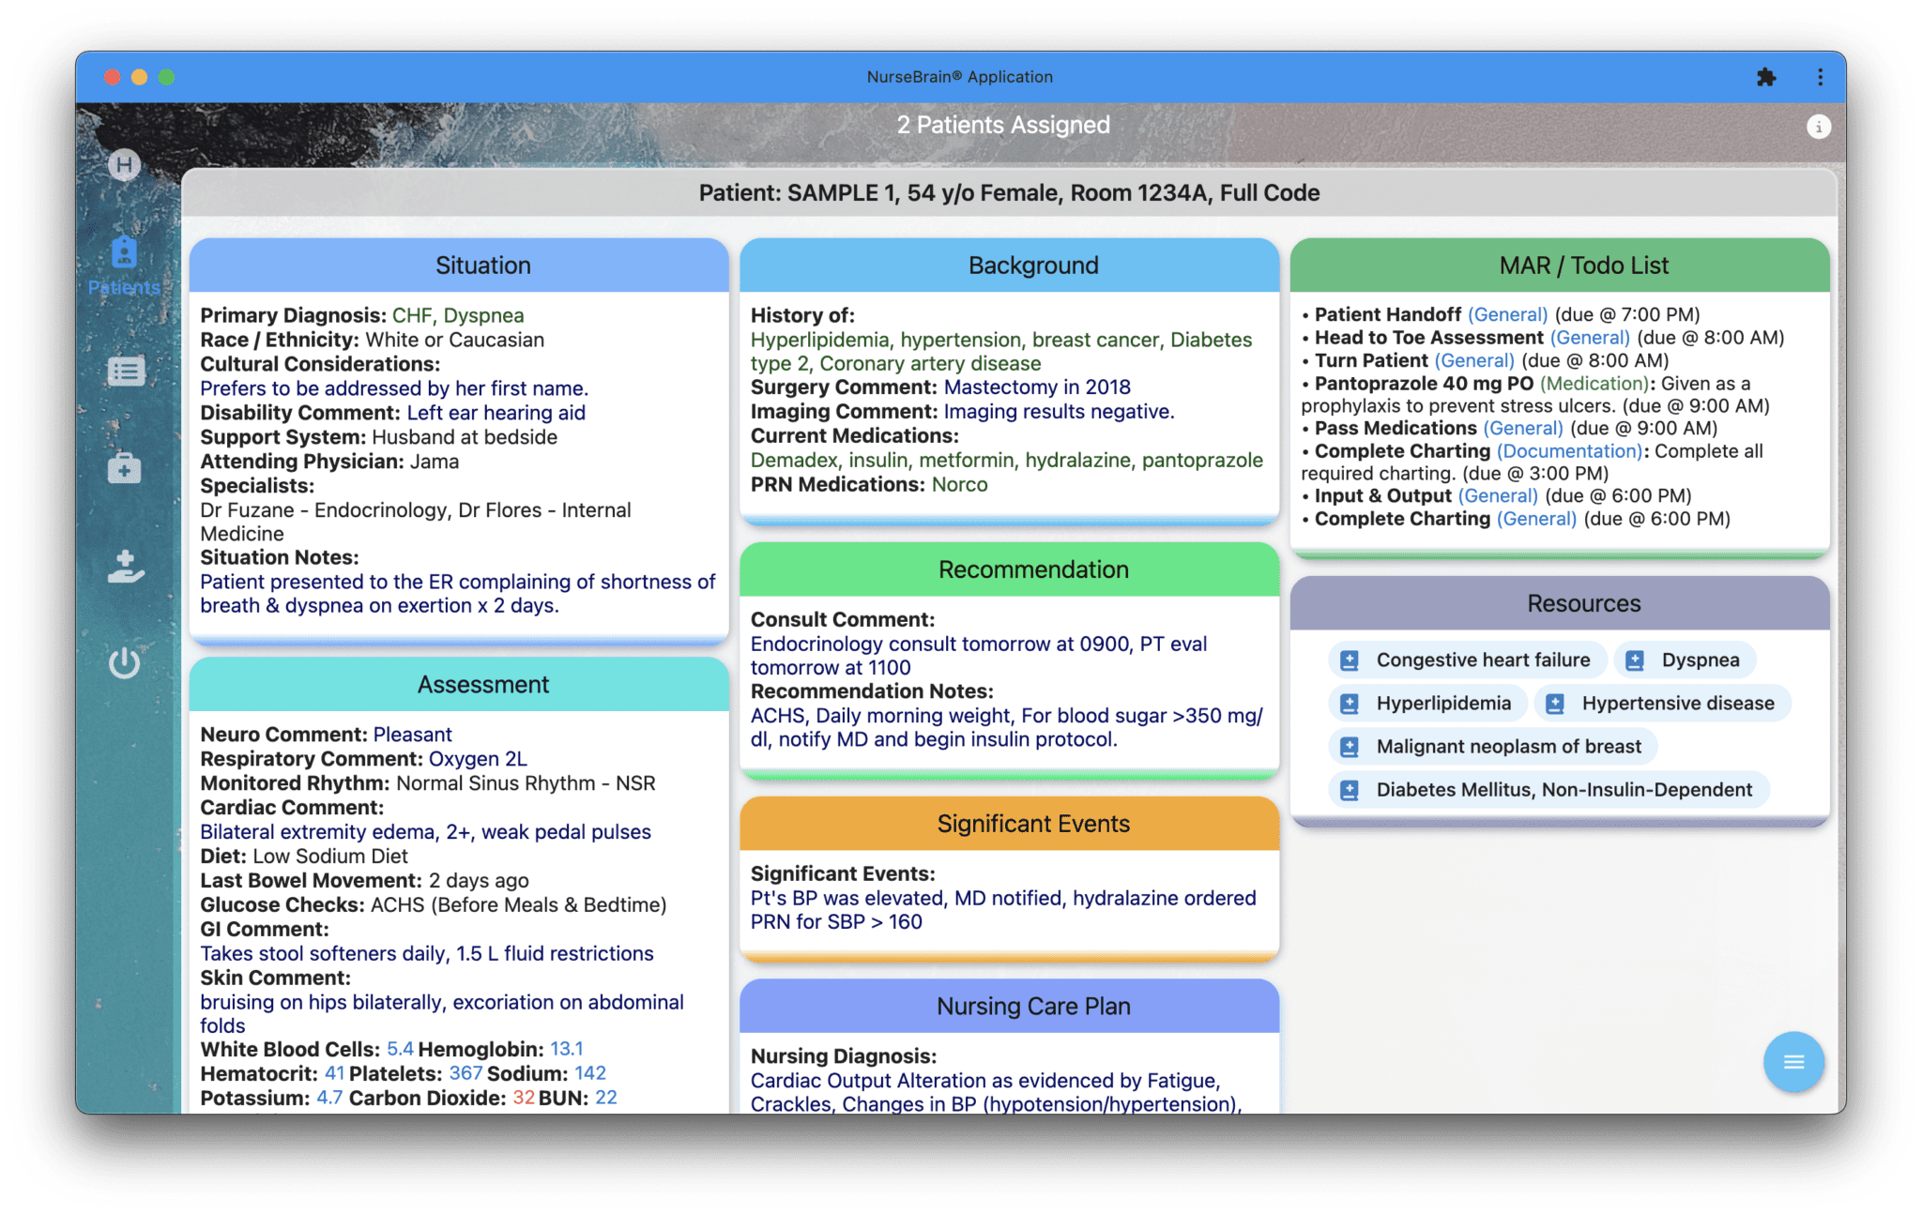
Task: Click the Left ear hearing aid comment
Action: pyautogui.click(x=496, y=414)
